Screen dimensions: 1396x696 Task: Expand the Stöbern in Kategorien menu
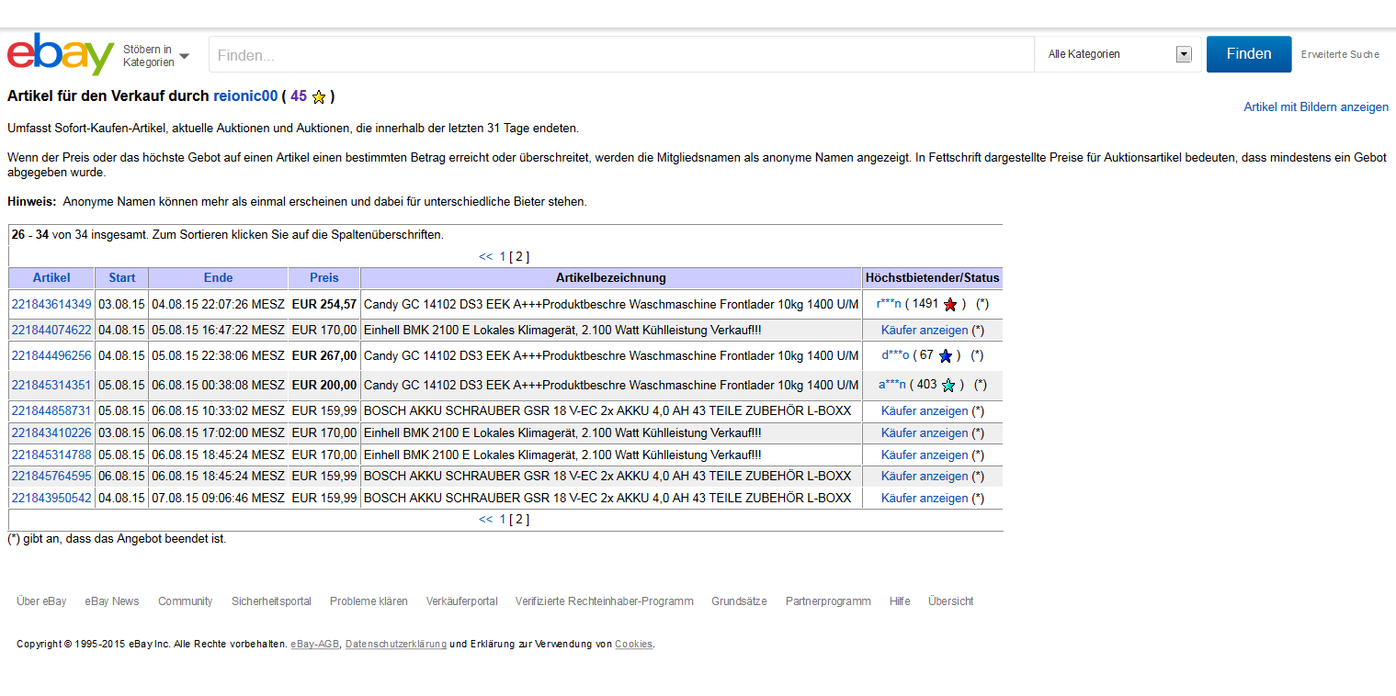click(x=156, y=56)
